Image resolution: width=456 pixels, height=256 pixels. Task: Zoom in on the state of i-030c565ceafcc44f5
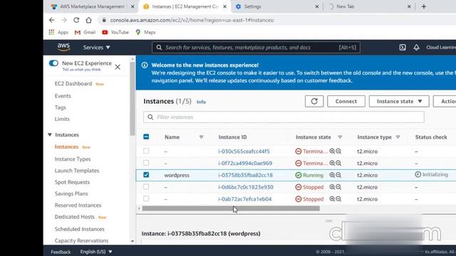point(332,151)
